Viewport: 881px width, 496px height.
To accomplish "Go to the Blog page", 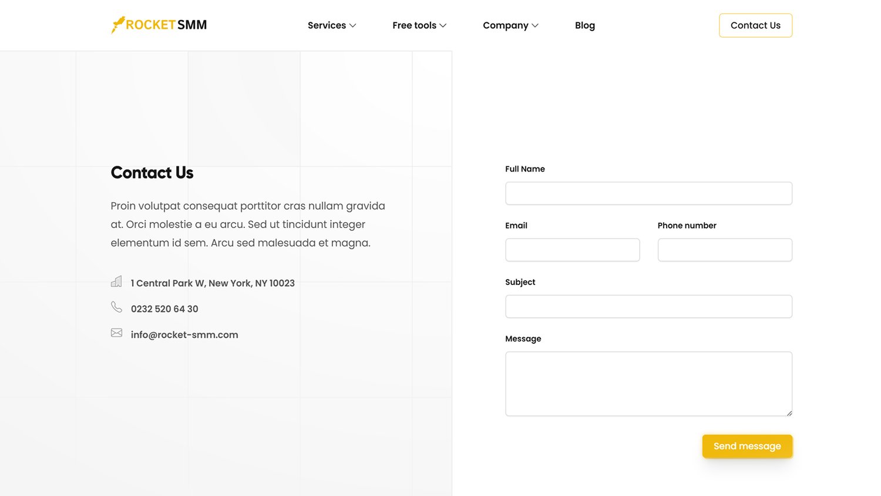I will [x=584, y=25].
